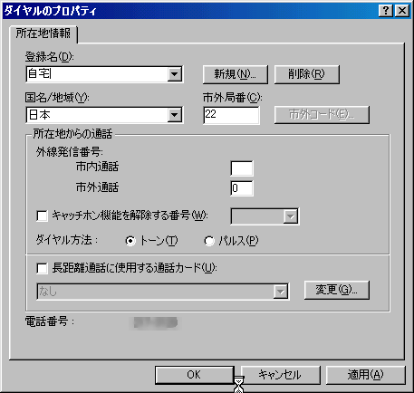This screenshot has height=393, width=414.
Task: Click the キャンセル button
Action: pyautogui.click(x=280, y=375)
